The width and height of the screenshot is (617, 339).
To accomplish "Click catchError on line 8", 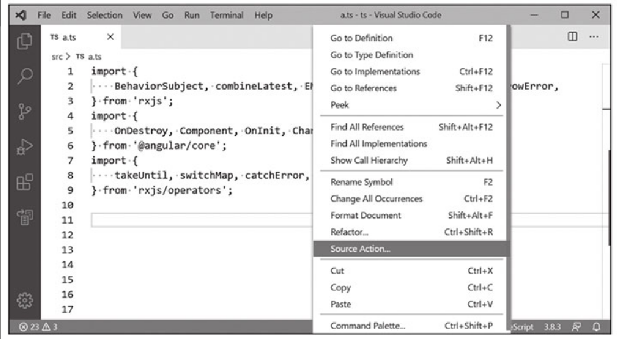I will 275,175.
